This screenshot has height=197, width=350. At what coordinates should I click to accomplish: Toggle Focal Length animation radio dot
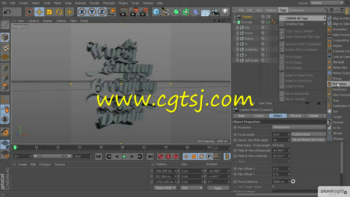pos(235,134)
